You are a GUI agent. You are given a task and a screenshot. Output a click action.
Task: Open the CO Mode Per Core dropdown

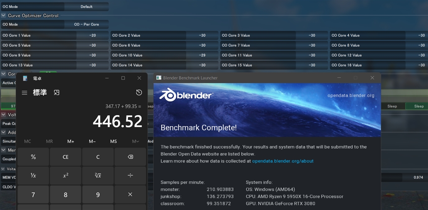pyautogui.click(x=86, y=25)
